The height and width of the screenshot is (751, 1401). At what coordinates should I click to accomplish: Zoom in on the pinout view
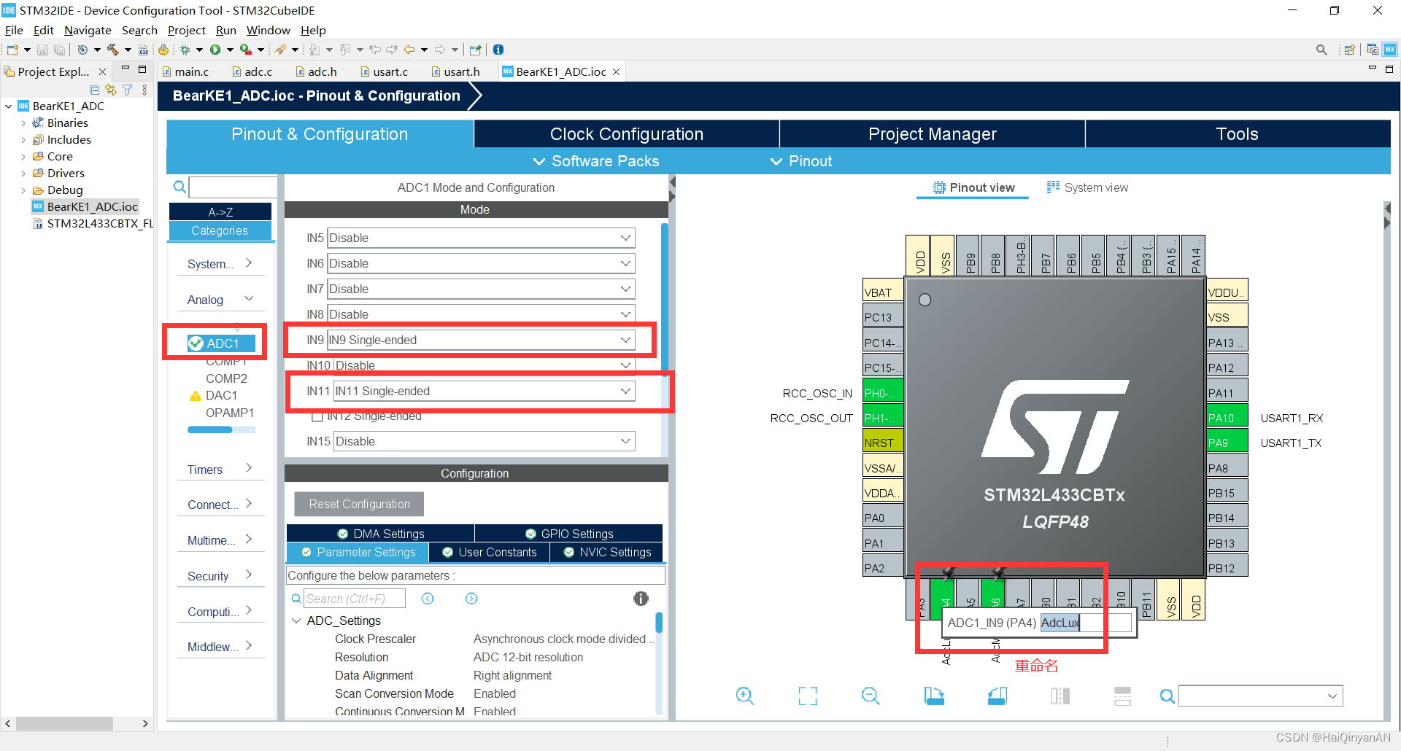click(745, 696)
